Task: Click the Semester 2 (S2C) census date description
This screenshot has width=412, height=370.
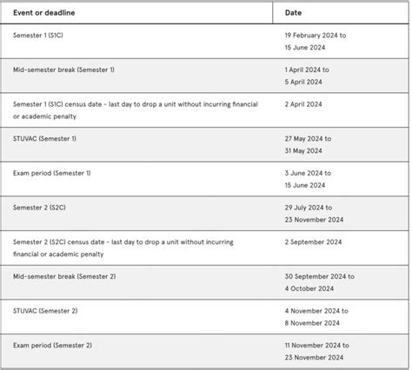Action: pos(123,248)
